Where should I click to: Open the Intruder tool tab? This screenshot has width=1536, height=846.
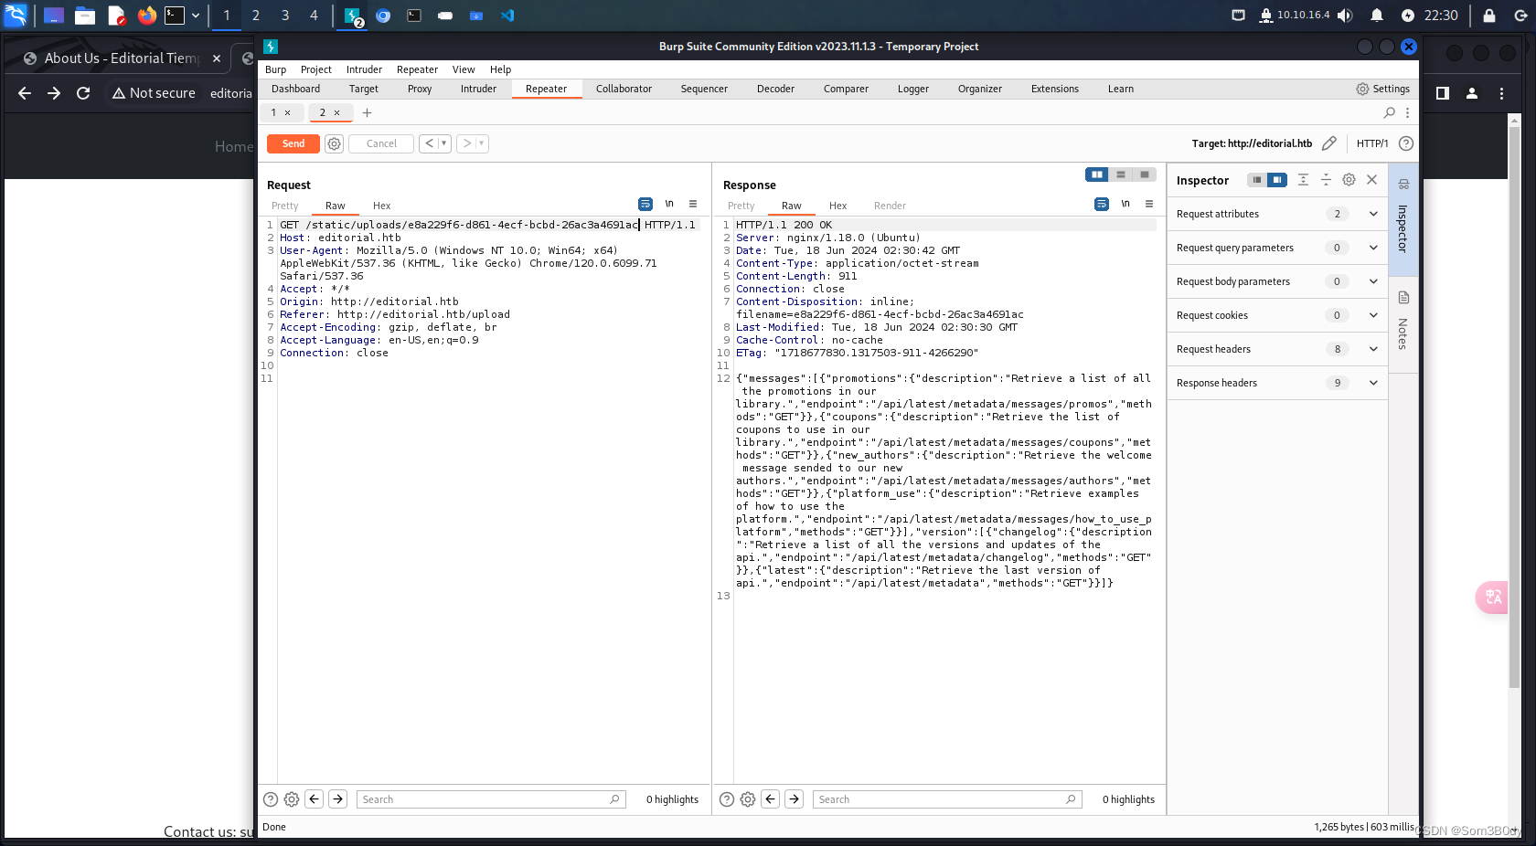click(478, 89)
